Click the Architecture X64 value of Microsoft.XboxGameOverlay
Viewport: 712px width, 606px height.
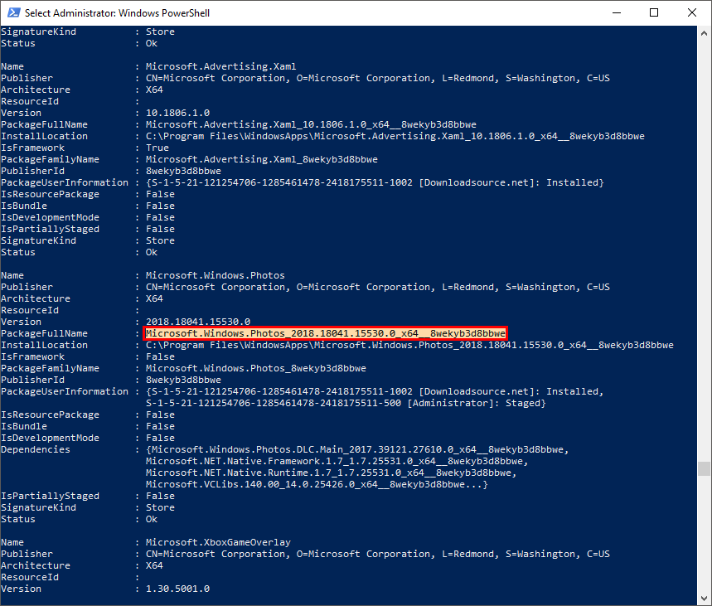coord(154,565)
